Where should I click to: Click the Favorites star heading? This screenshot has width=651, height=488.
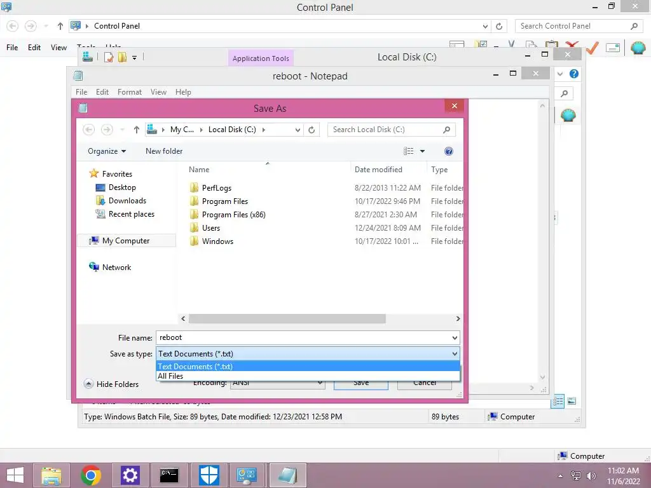(x=111, y=174)
